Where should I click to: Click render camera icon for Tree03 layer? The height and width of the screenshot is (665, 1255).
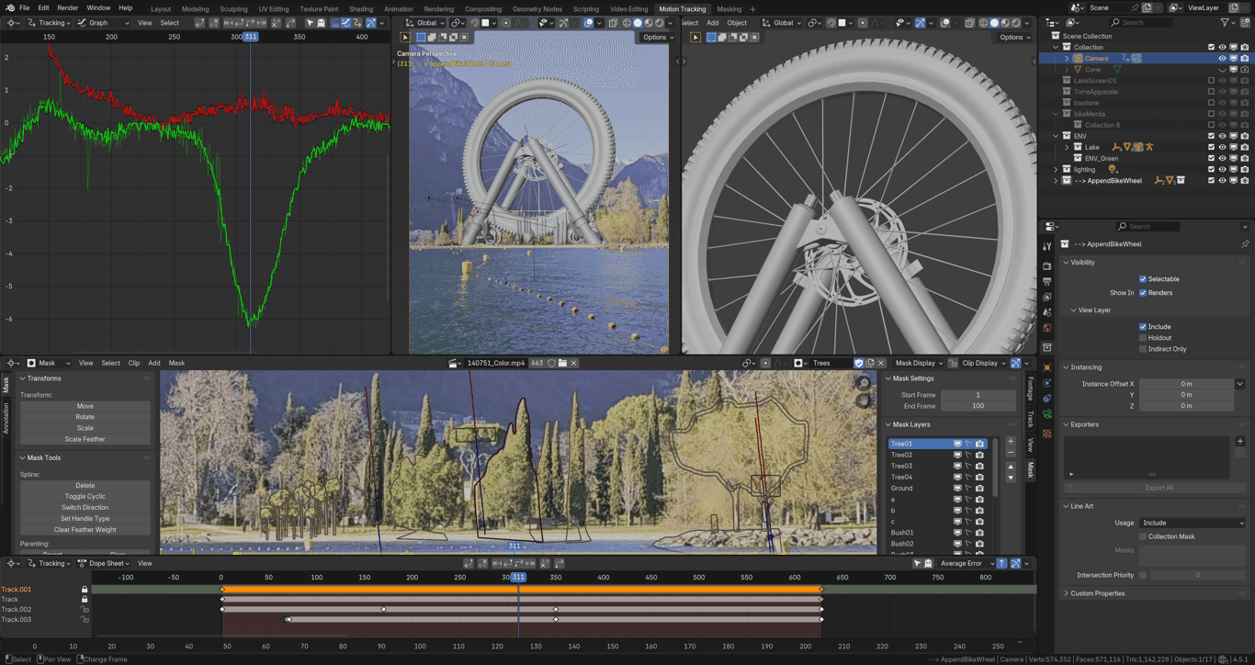click(x=979, y=466)
